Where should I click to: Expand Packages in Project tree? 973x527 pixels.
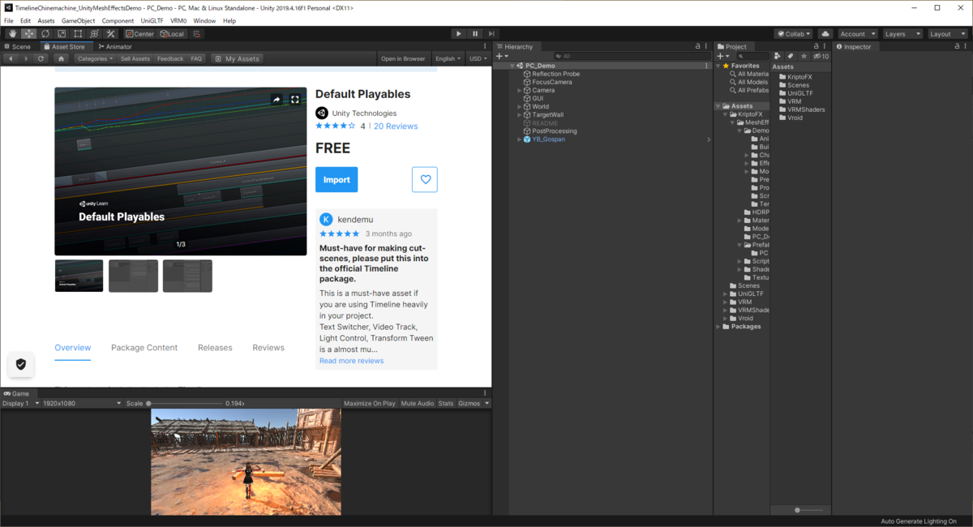718,327
